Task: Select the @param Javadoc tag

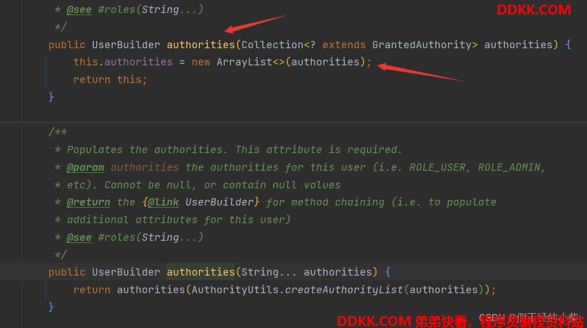Action: (x=86, y=167)
